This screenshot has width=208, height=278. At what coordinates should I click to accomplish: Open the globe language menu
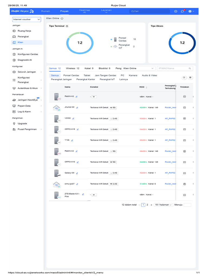191,11
